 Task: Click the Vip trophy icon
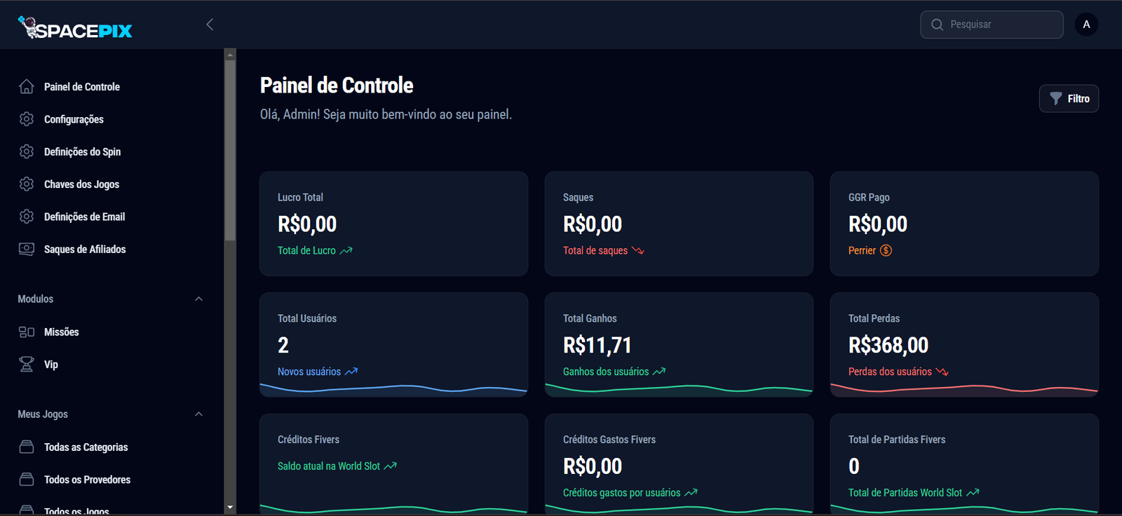click(27, 365)
